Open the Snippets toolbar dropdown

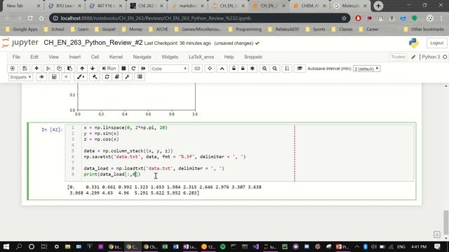[x=20, y=77]
